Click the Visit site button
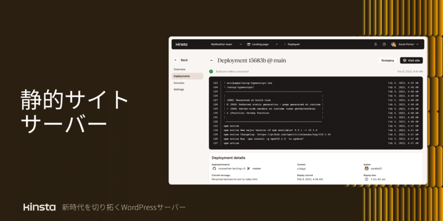 click(411, 60)
